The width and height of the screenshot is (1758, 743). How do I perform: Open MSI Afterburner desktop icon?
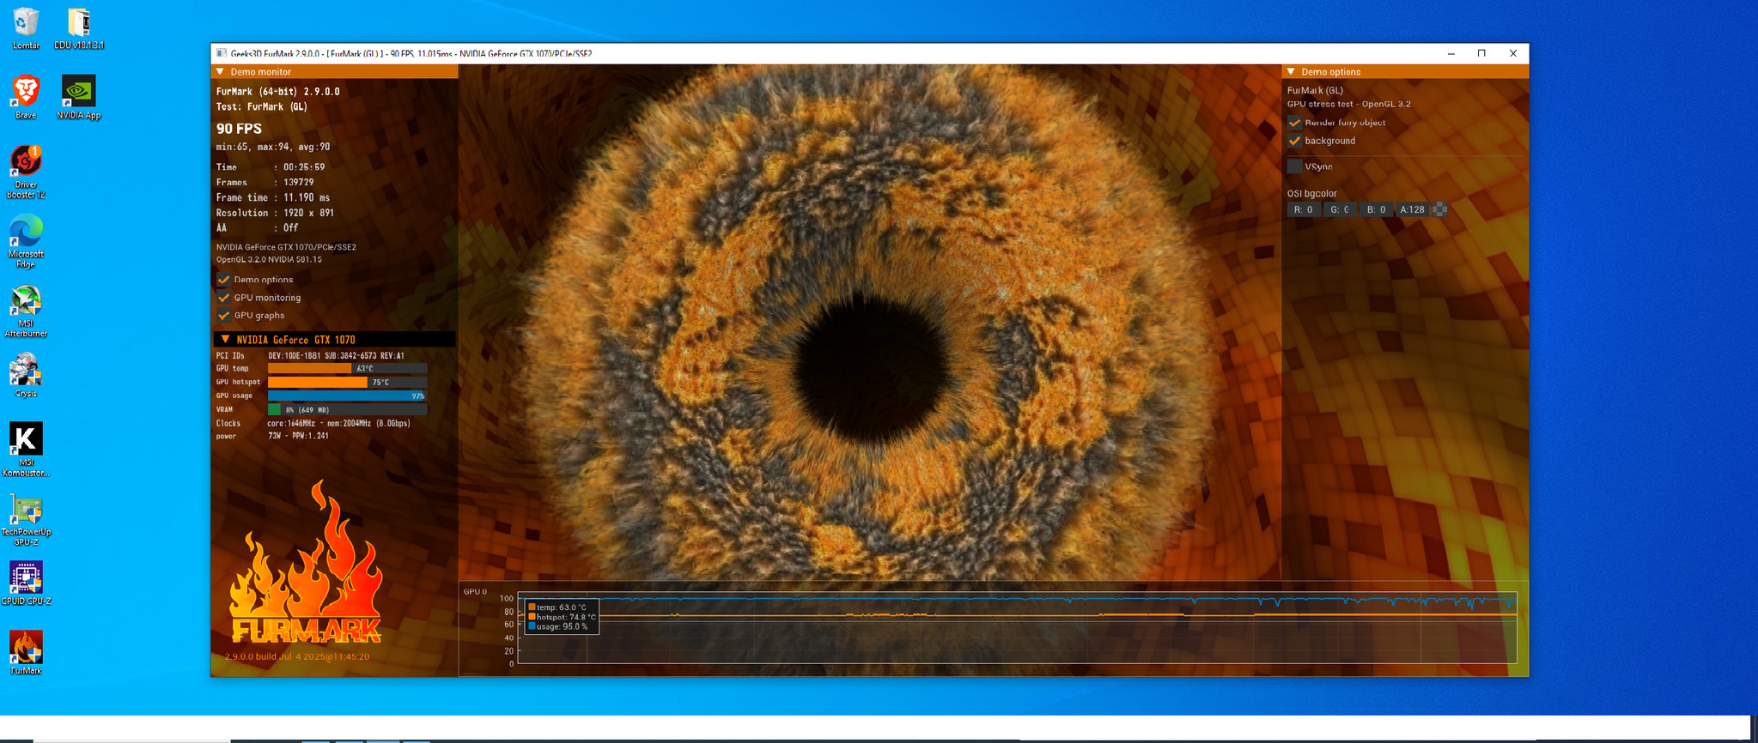(x=26, y=311)
